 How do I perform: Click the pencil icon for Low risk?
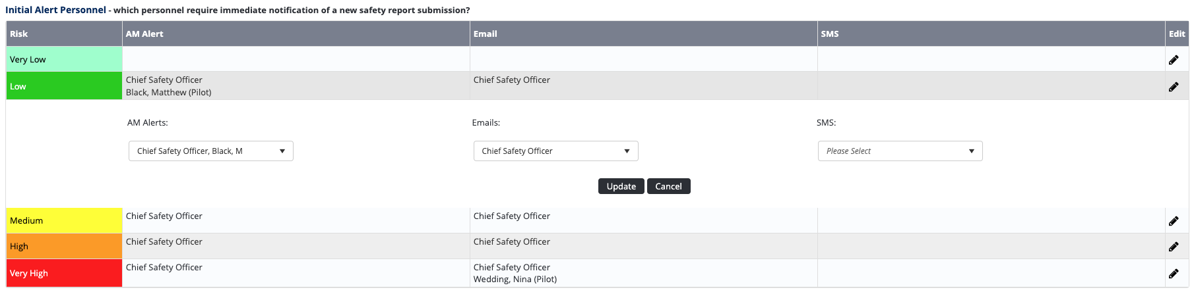[1174, 87]
